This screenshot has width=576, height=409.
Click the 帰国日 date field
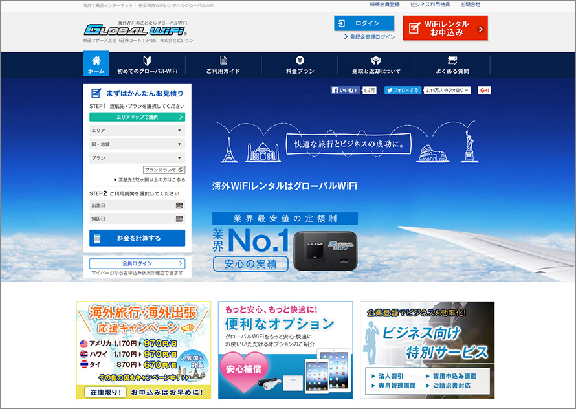point(137,219)
